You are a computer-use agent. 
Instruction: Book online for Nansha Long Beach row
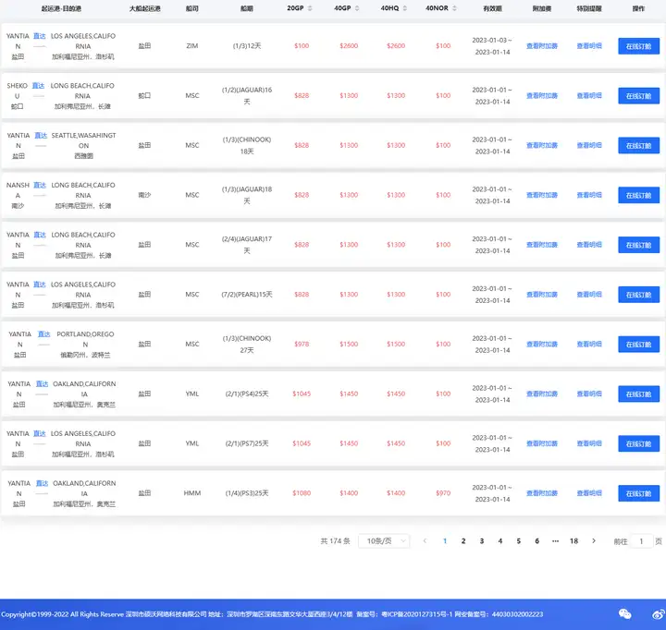tap(638, 195)
